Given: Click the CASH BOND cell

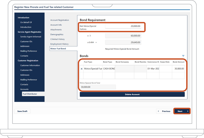Looking at the screenshot, I should [108, 69].
